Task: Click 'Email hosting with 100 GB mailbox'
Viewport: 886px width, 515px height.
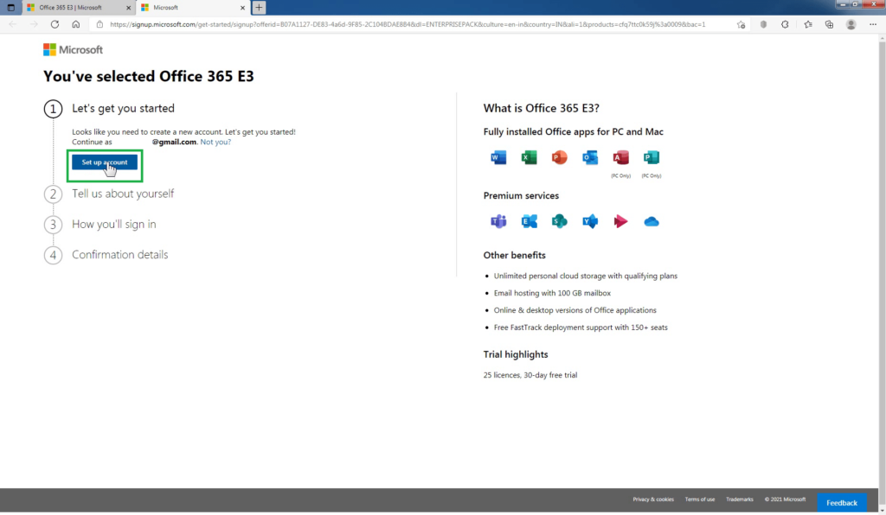Action: [x=552, y=293]
